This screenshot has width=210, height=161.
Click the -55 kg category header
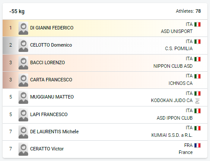(x=17, y=11)
